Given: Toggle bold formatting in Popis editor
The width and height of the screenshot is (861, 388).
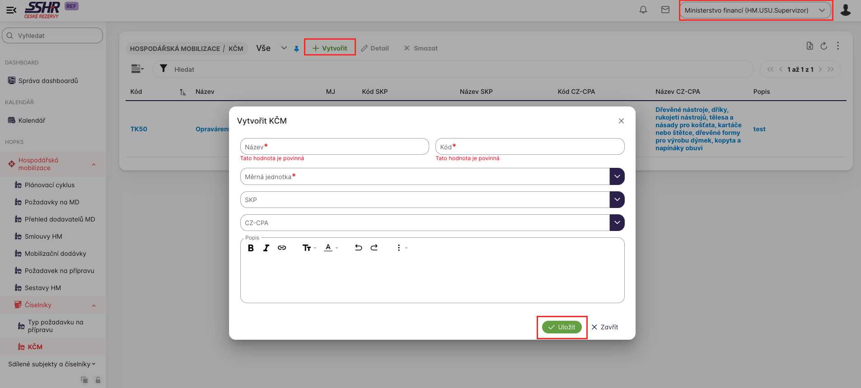Looking at the screenshot, I should click(x=251, y=248).
